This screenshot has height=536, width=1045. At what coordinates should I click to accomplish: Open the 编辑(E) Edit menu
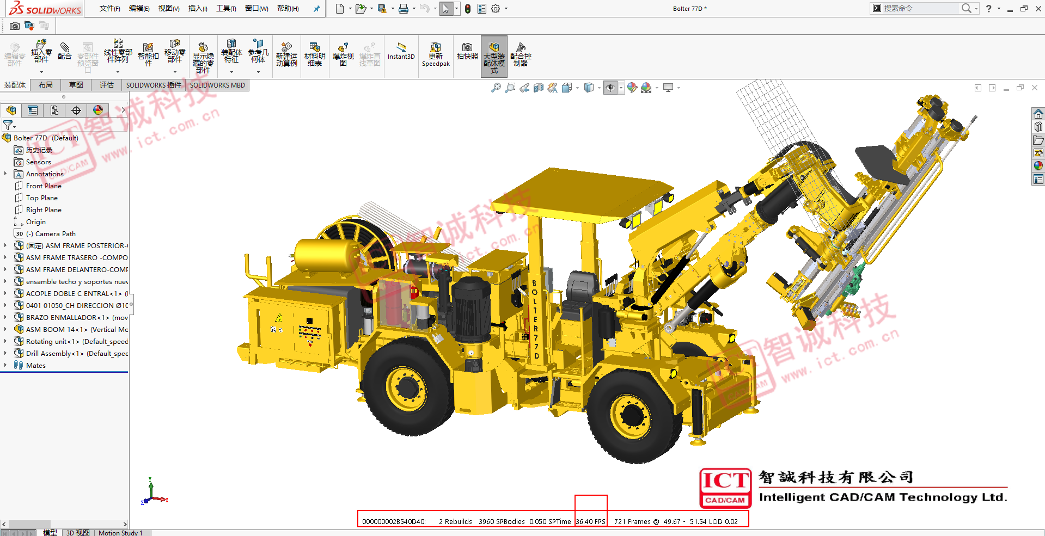point(139,8)
